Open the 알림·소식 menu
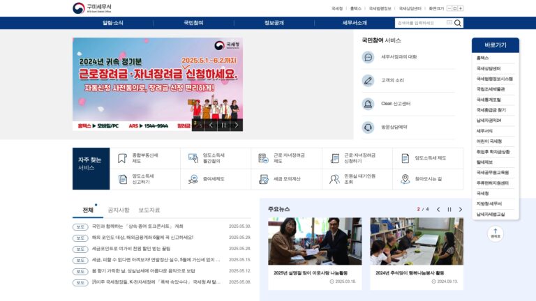This screenshot has width=536, height=301. pos(113,23)
